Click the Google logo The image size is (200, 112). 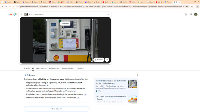pos(12,14)
